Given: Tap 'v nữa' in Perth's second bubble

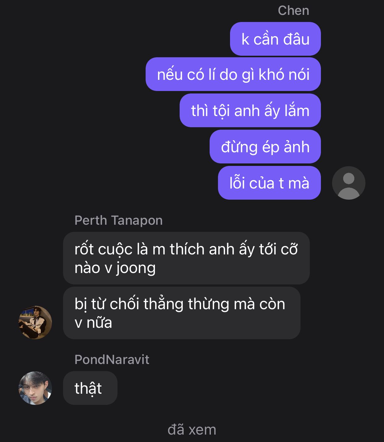Looking at the screenshot, I should coord(93,323).
